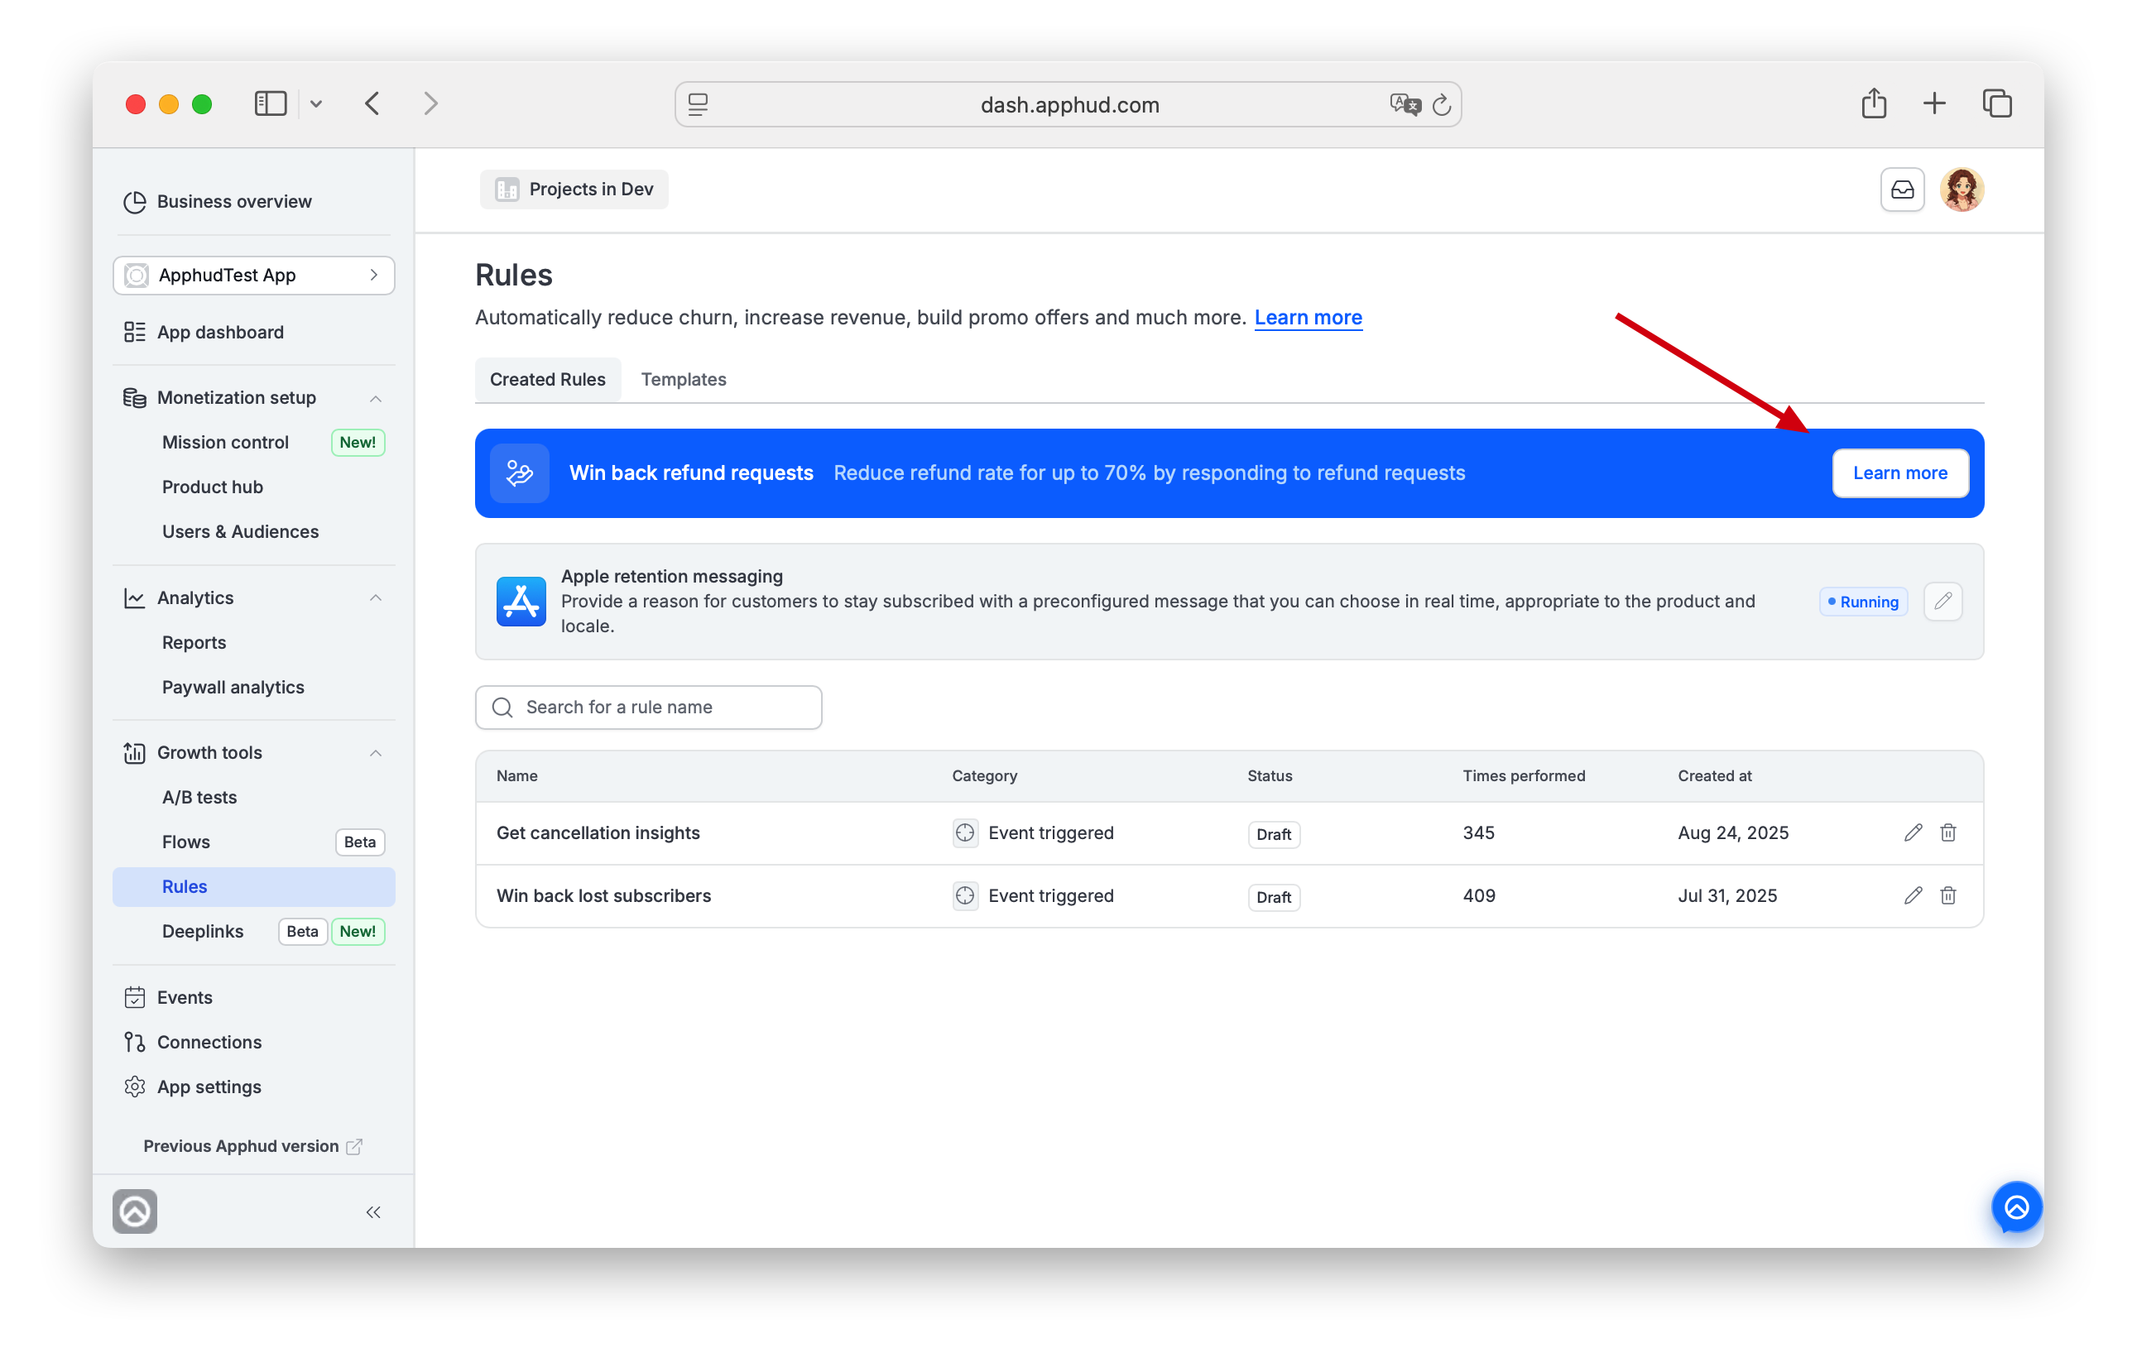This screenshot has width=2137, height=1372.
Task: Collapse the Monetization setup section
Action: (x=375, y=398)
